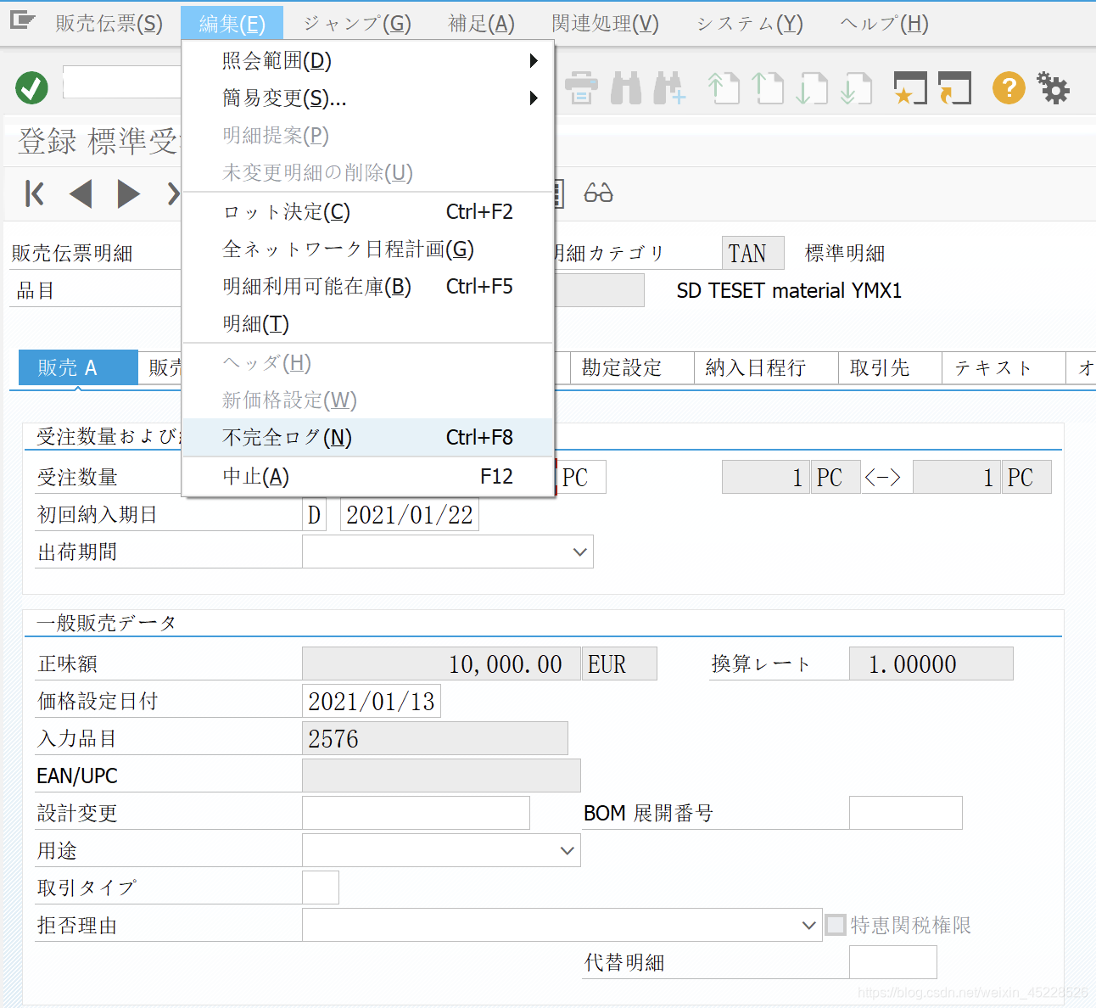Screen dimensions: 1096x1008
Task: Open the 出荷期間 dropdown
Action: tap(580, 552)
